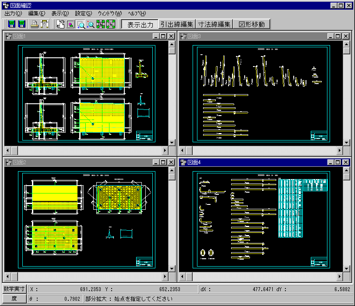
Task: Click the 図面1 window title bar
Action: coord(90,36)
